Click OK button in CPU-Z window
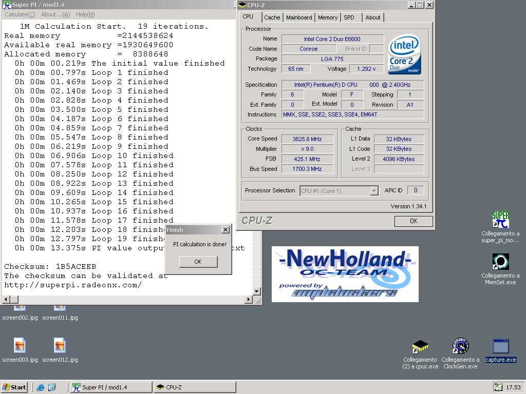 (414, 221)
